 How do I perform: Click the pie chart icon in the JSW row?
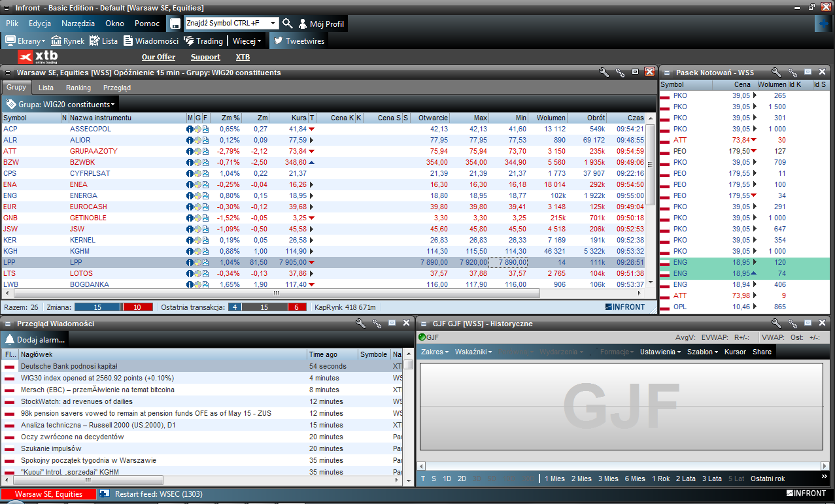(x=197, y=229)
